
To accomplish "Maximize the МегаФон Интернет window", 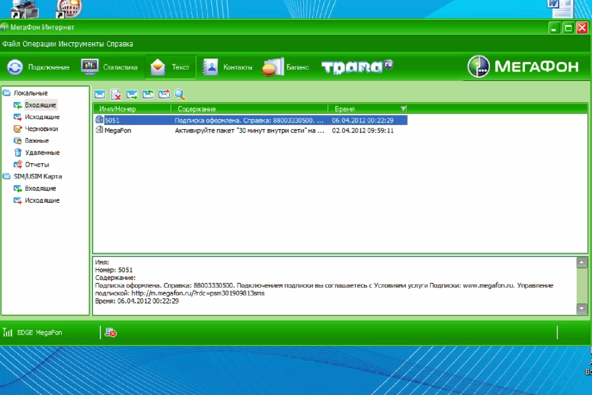I will [x=568, y=28].
